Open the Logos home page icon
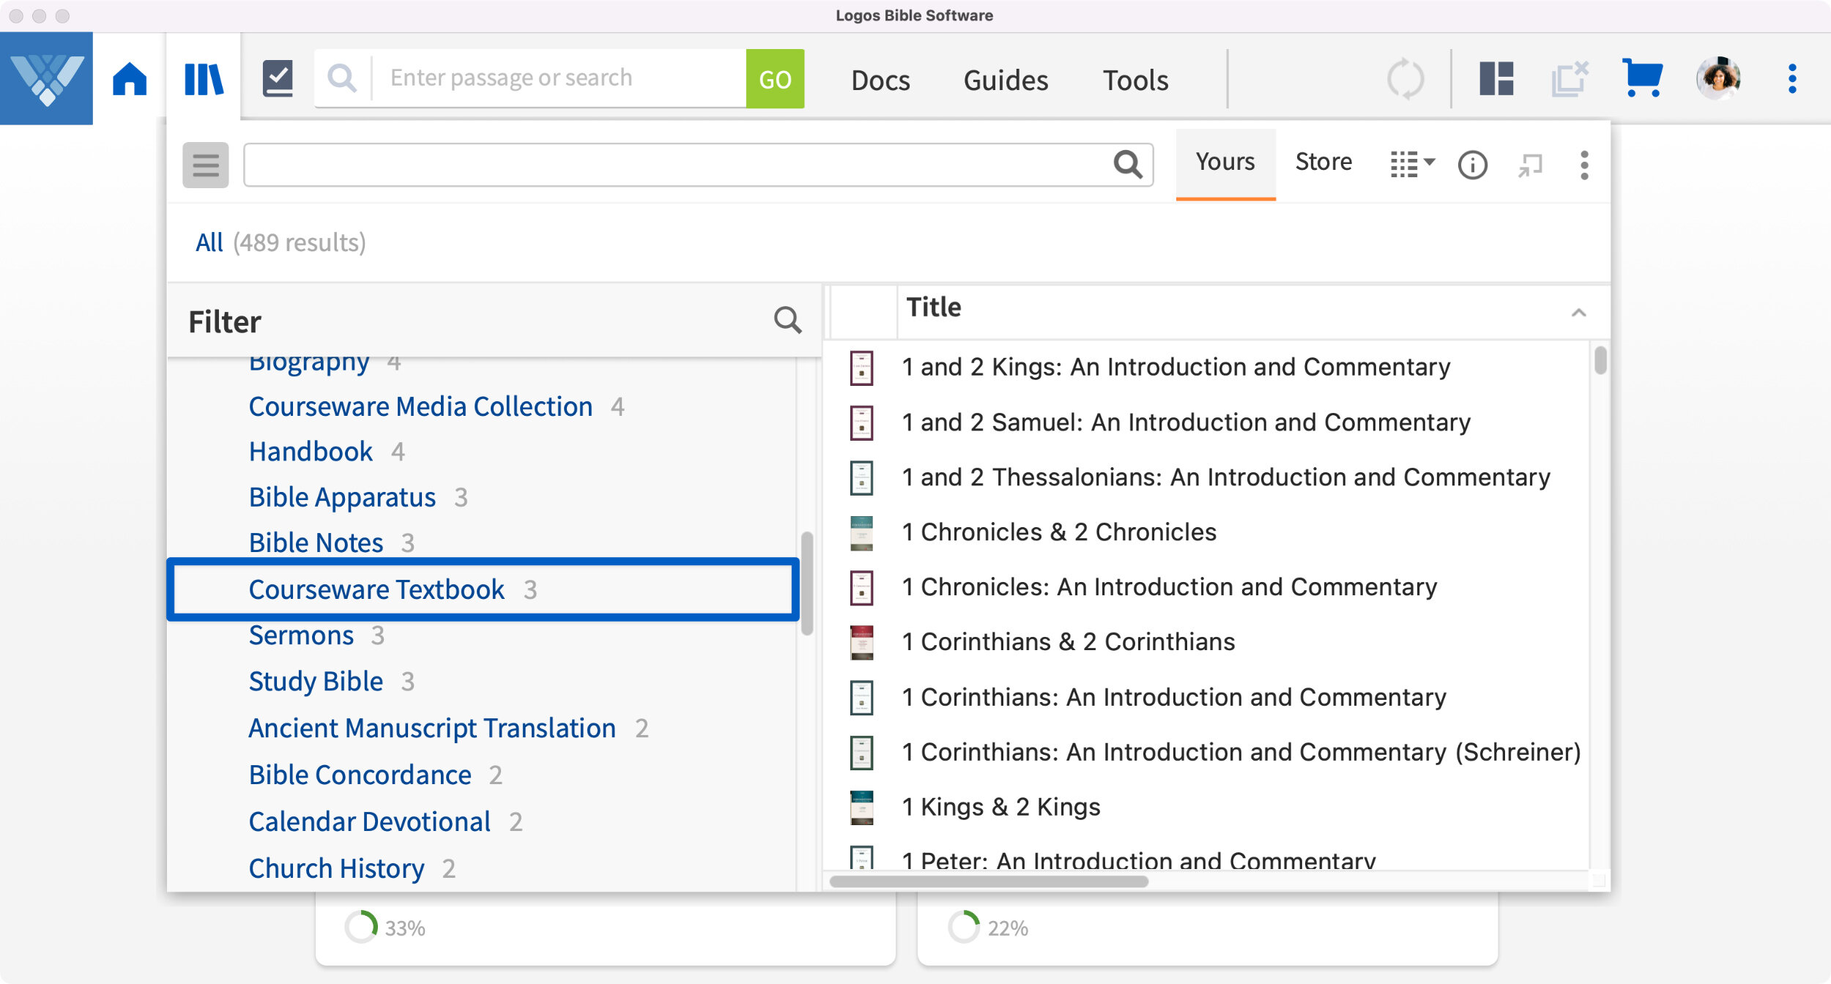The image size is (1831, 984). pyautogui.click(x=130, y=79)
